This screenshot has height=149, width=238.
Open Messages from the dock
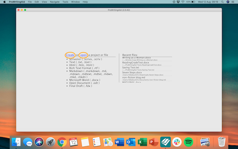(28, 142)
